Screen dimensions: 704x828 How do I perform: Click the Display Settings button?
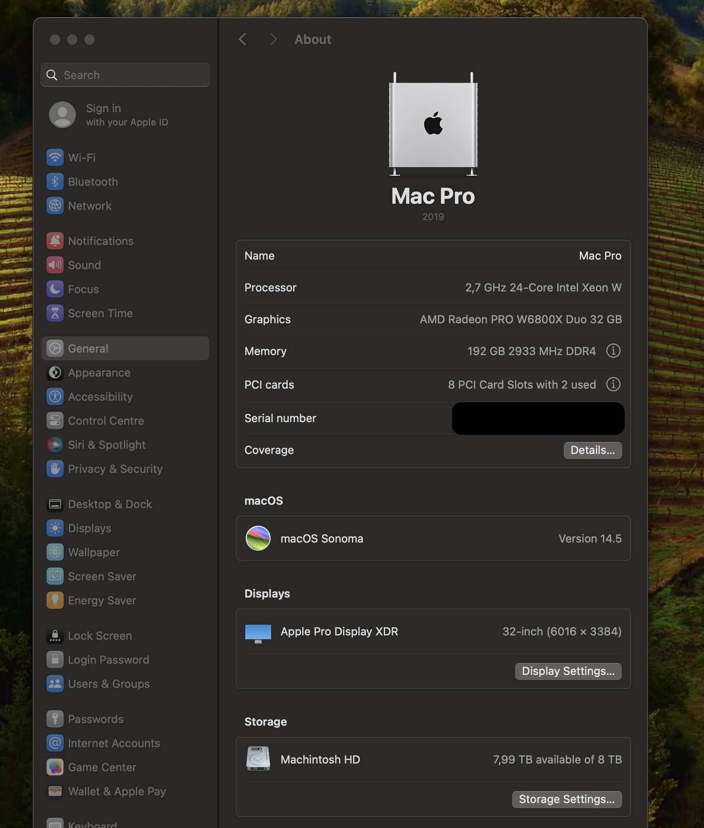[568, 671]
